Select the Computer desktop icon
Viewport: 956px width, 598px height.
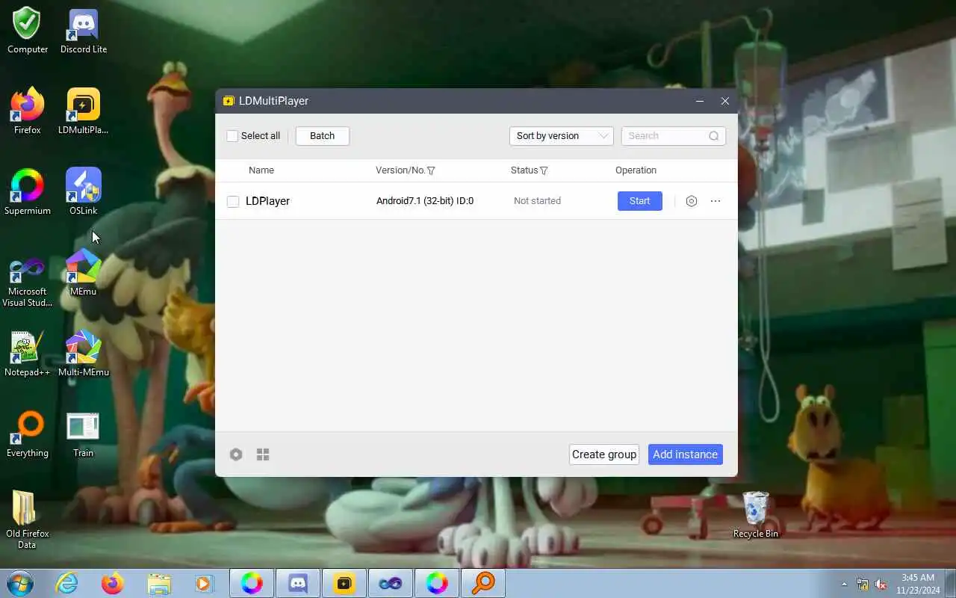(28, 31)
